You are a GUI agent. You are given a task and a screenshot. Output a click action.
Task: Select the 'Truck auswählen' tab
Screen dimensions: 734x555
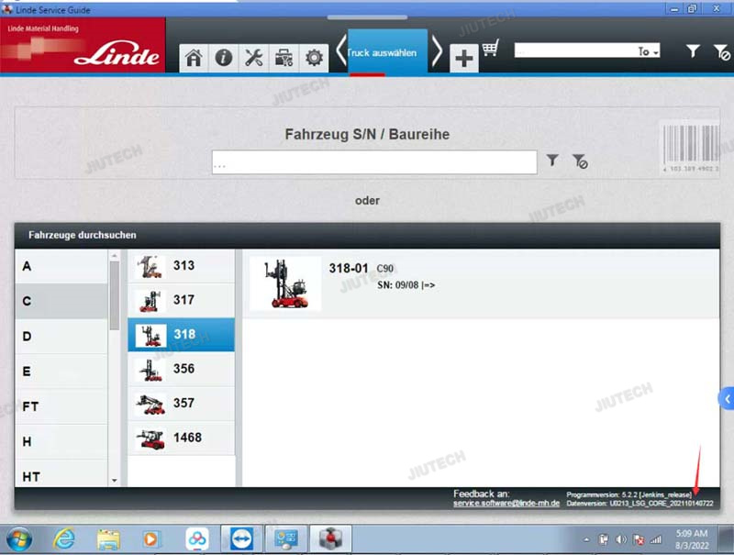click(382, 53)
